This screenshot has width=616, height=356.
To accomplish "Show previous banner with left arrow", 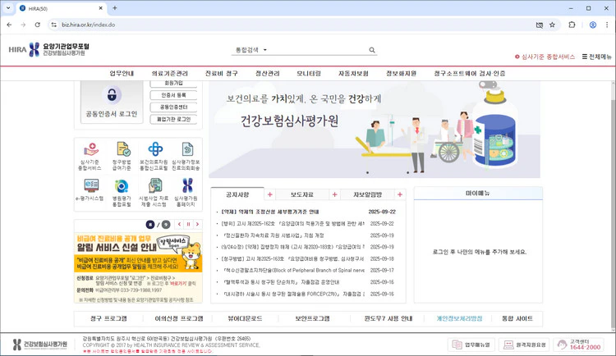I will point(180,224).
